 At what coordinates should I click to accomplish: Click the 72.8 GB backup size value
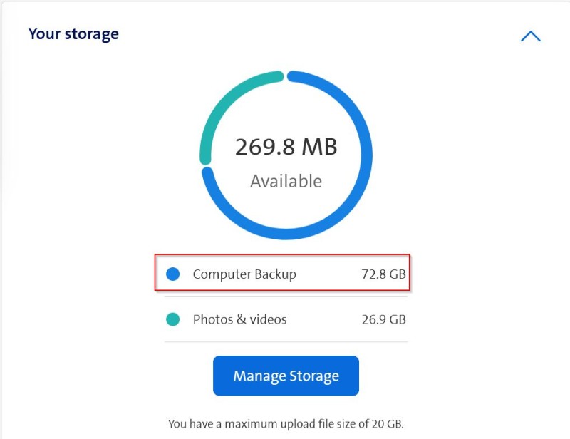click(383, 274)
